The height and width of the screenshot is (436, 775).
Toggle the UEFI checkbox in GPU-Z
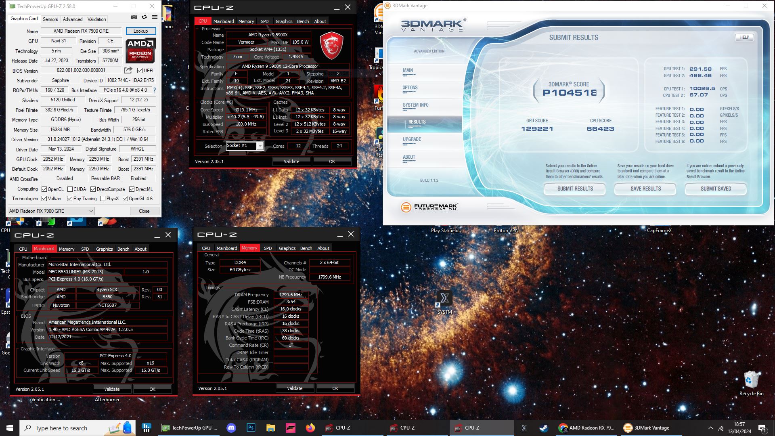coord(140,70)
